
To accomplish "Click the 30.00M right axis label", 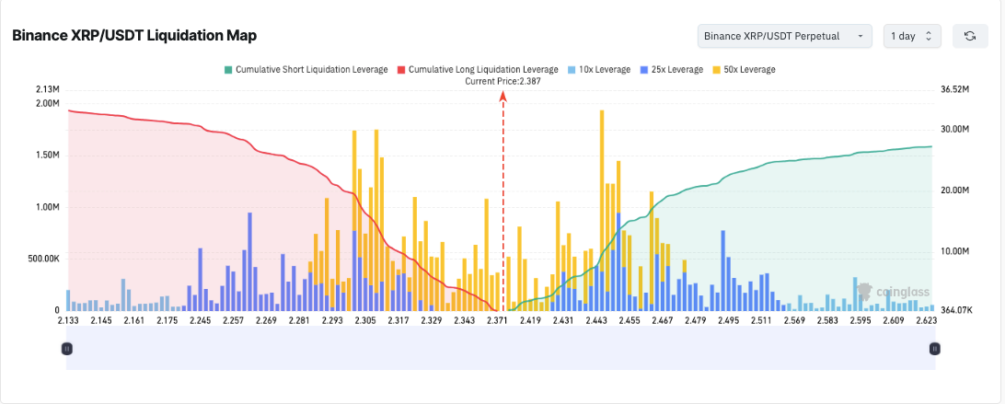I will pos(954,130).
